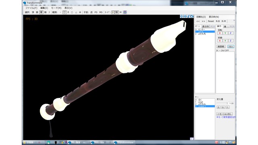Toggle the 骨 bone selection button
The width and height of the screenshot is (258, 145).
pos(41,12)
